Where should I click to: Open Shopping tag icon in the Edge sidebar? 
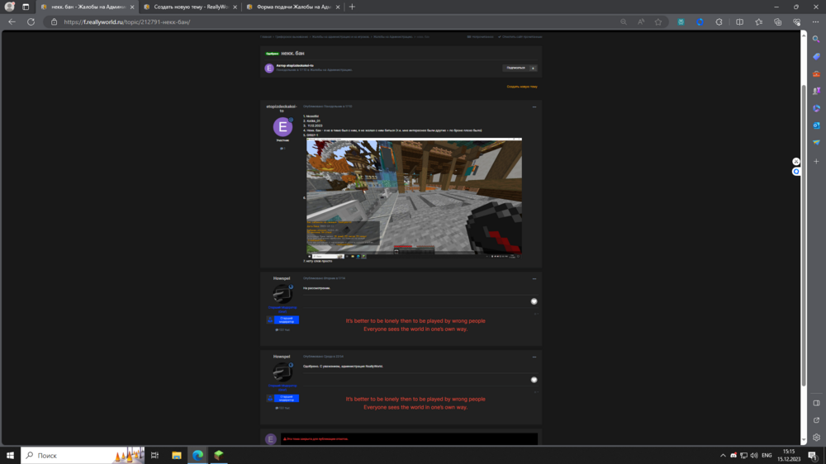click(816, 56)
